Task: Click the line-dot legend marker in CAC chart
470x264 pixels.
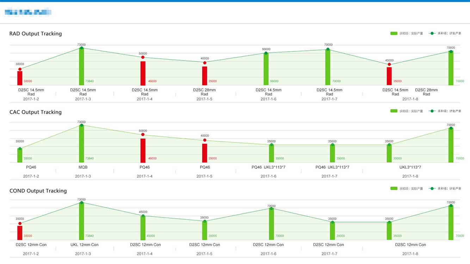Action: pyautogui.click(x=432, y=111)
